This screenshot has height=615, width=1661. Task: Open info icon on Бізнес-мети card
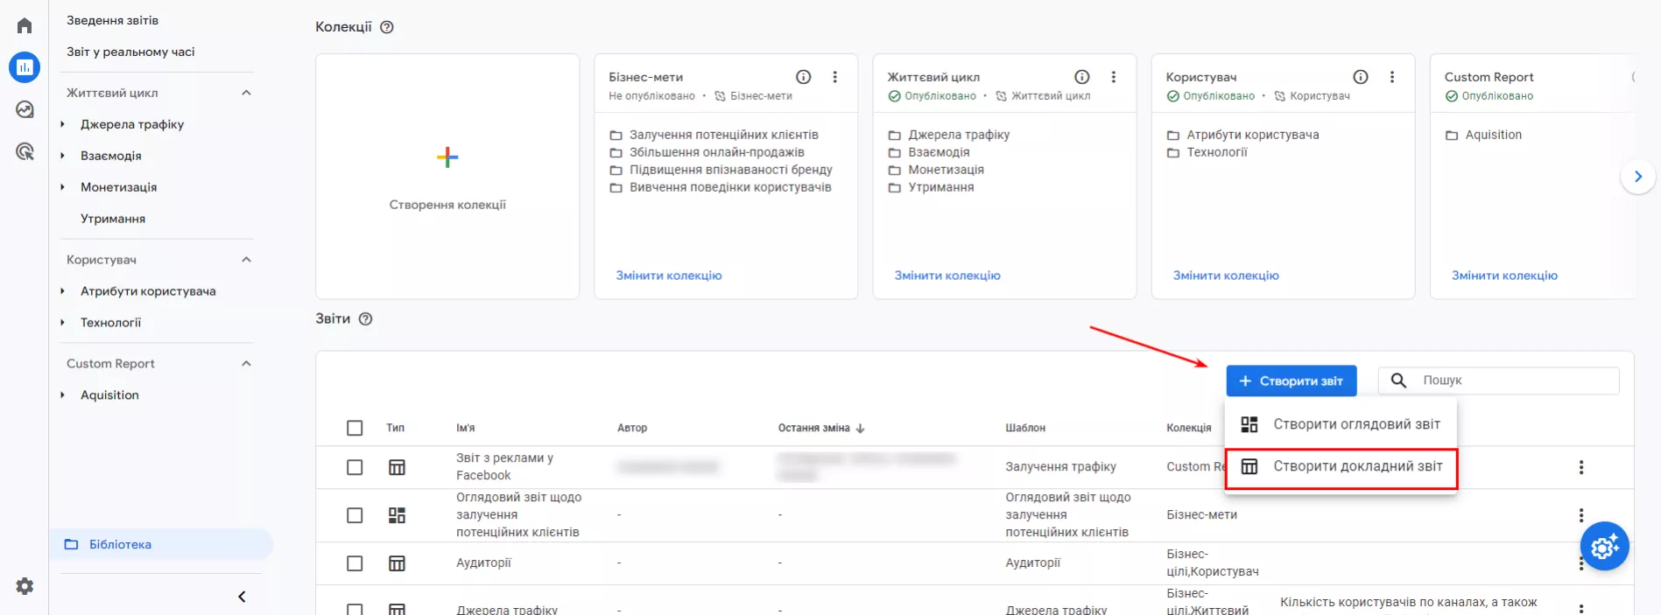(x=803, y=77)
